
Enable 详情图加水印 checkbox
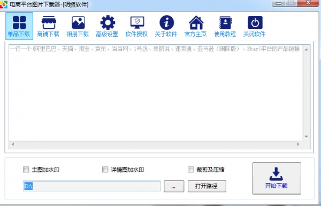105,170
